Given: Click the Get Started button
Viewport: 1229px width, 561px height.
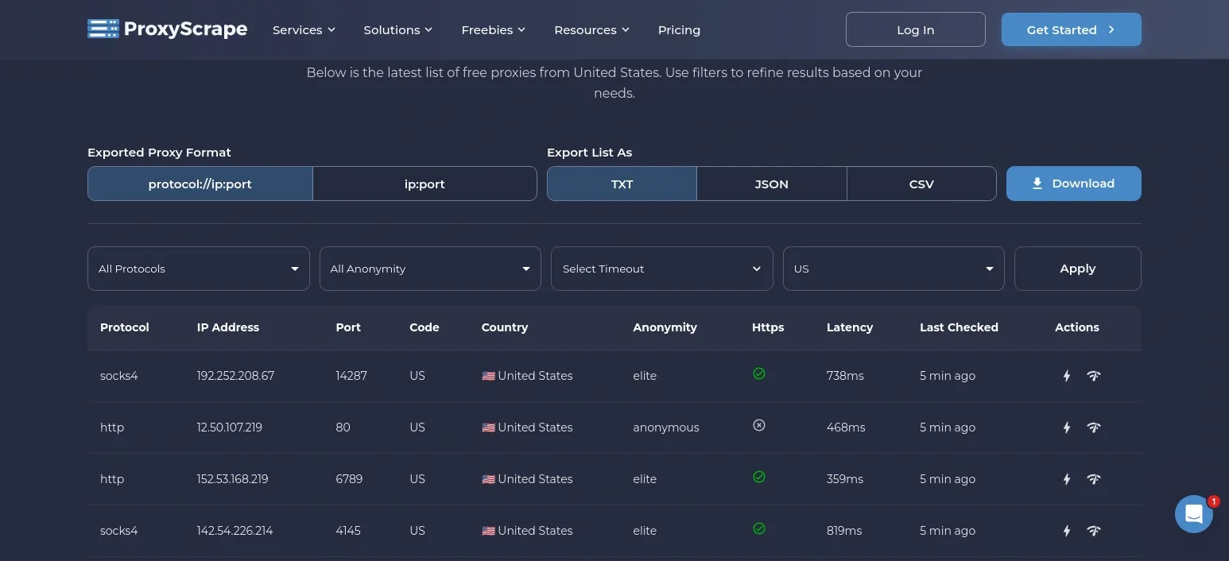Looking at the screenshot, I should 1071,29.
